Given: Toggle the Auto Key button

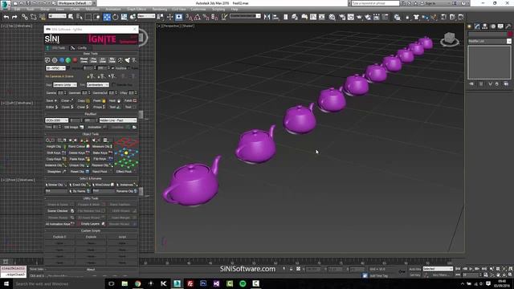Looking at the screenshot, I should click(415, 269).
